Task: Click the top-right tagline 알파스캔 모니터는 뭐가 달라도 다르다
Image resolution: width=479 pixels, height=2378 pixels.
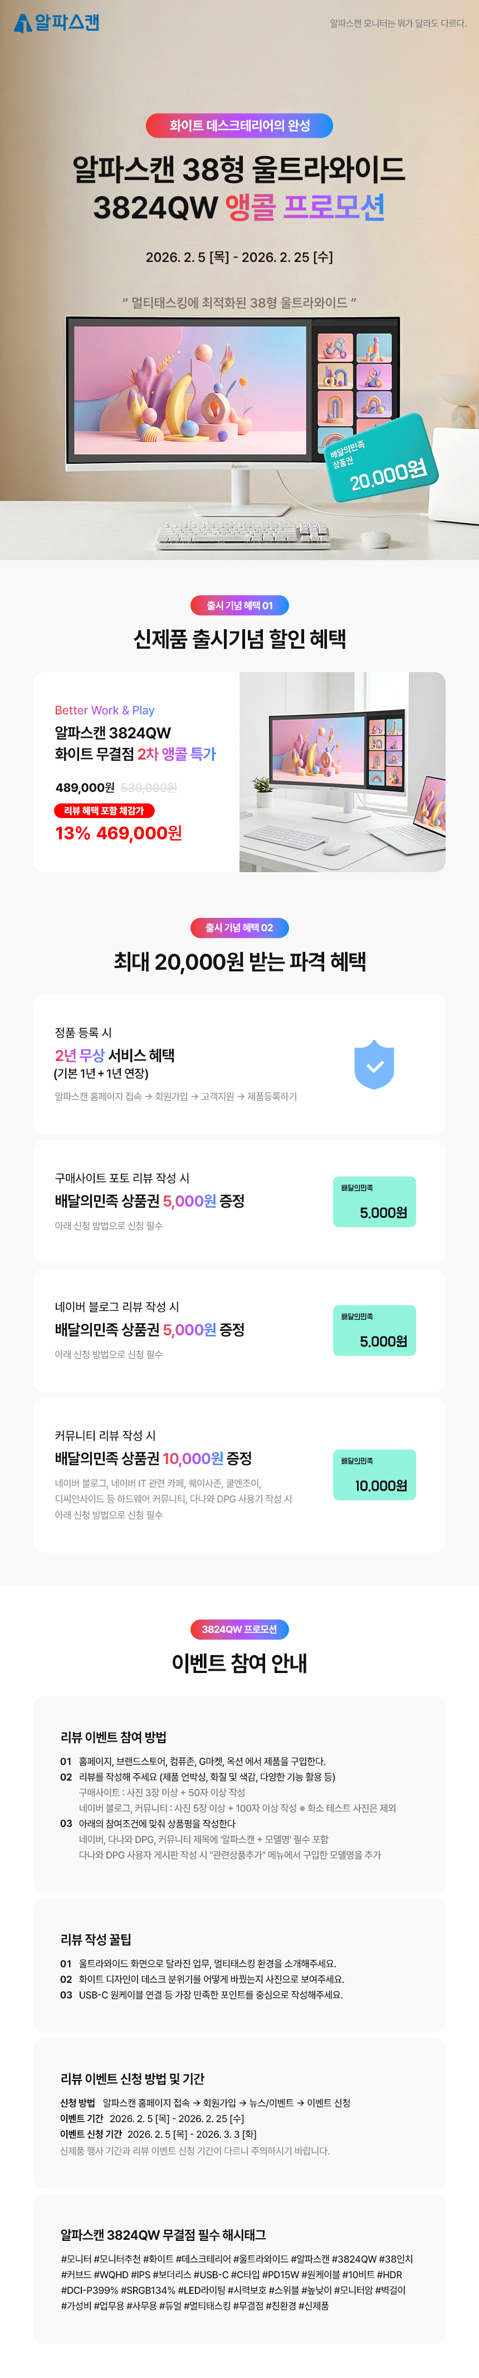Action: click(x=398, y=23)
